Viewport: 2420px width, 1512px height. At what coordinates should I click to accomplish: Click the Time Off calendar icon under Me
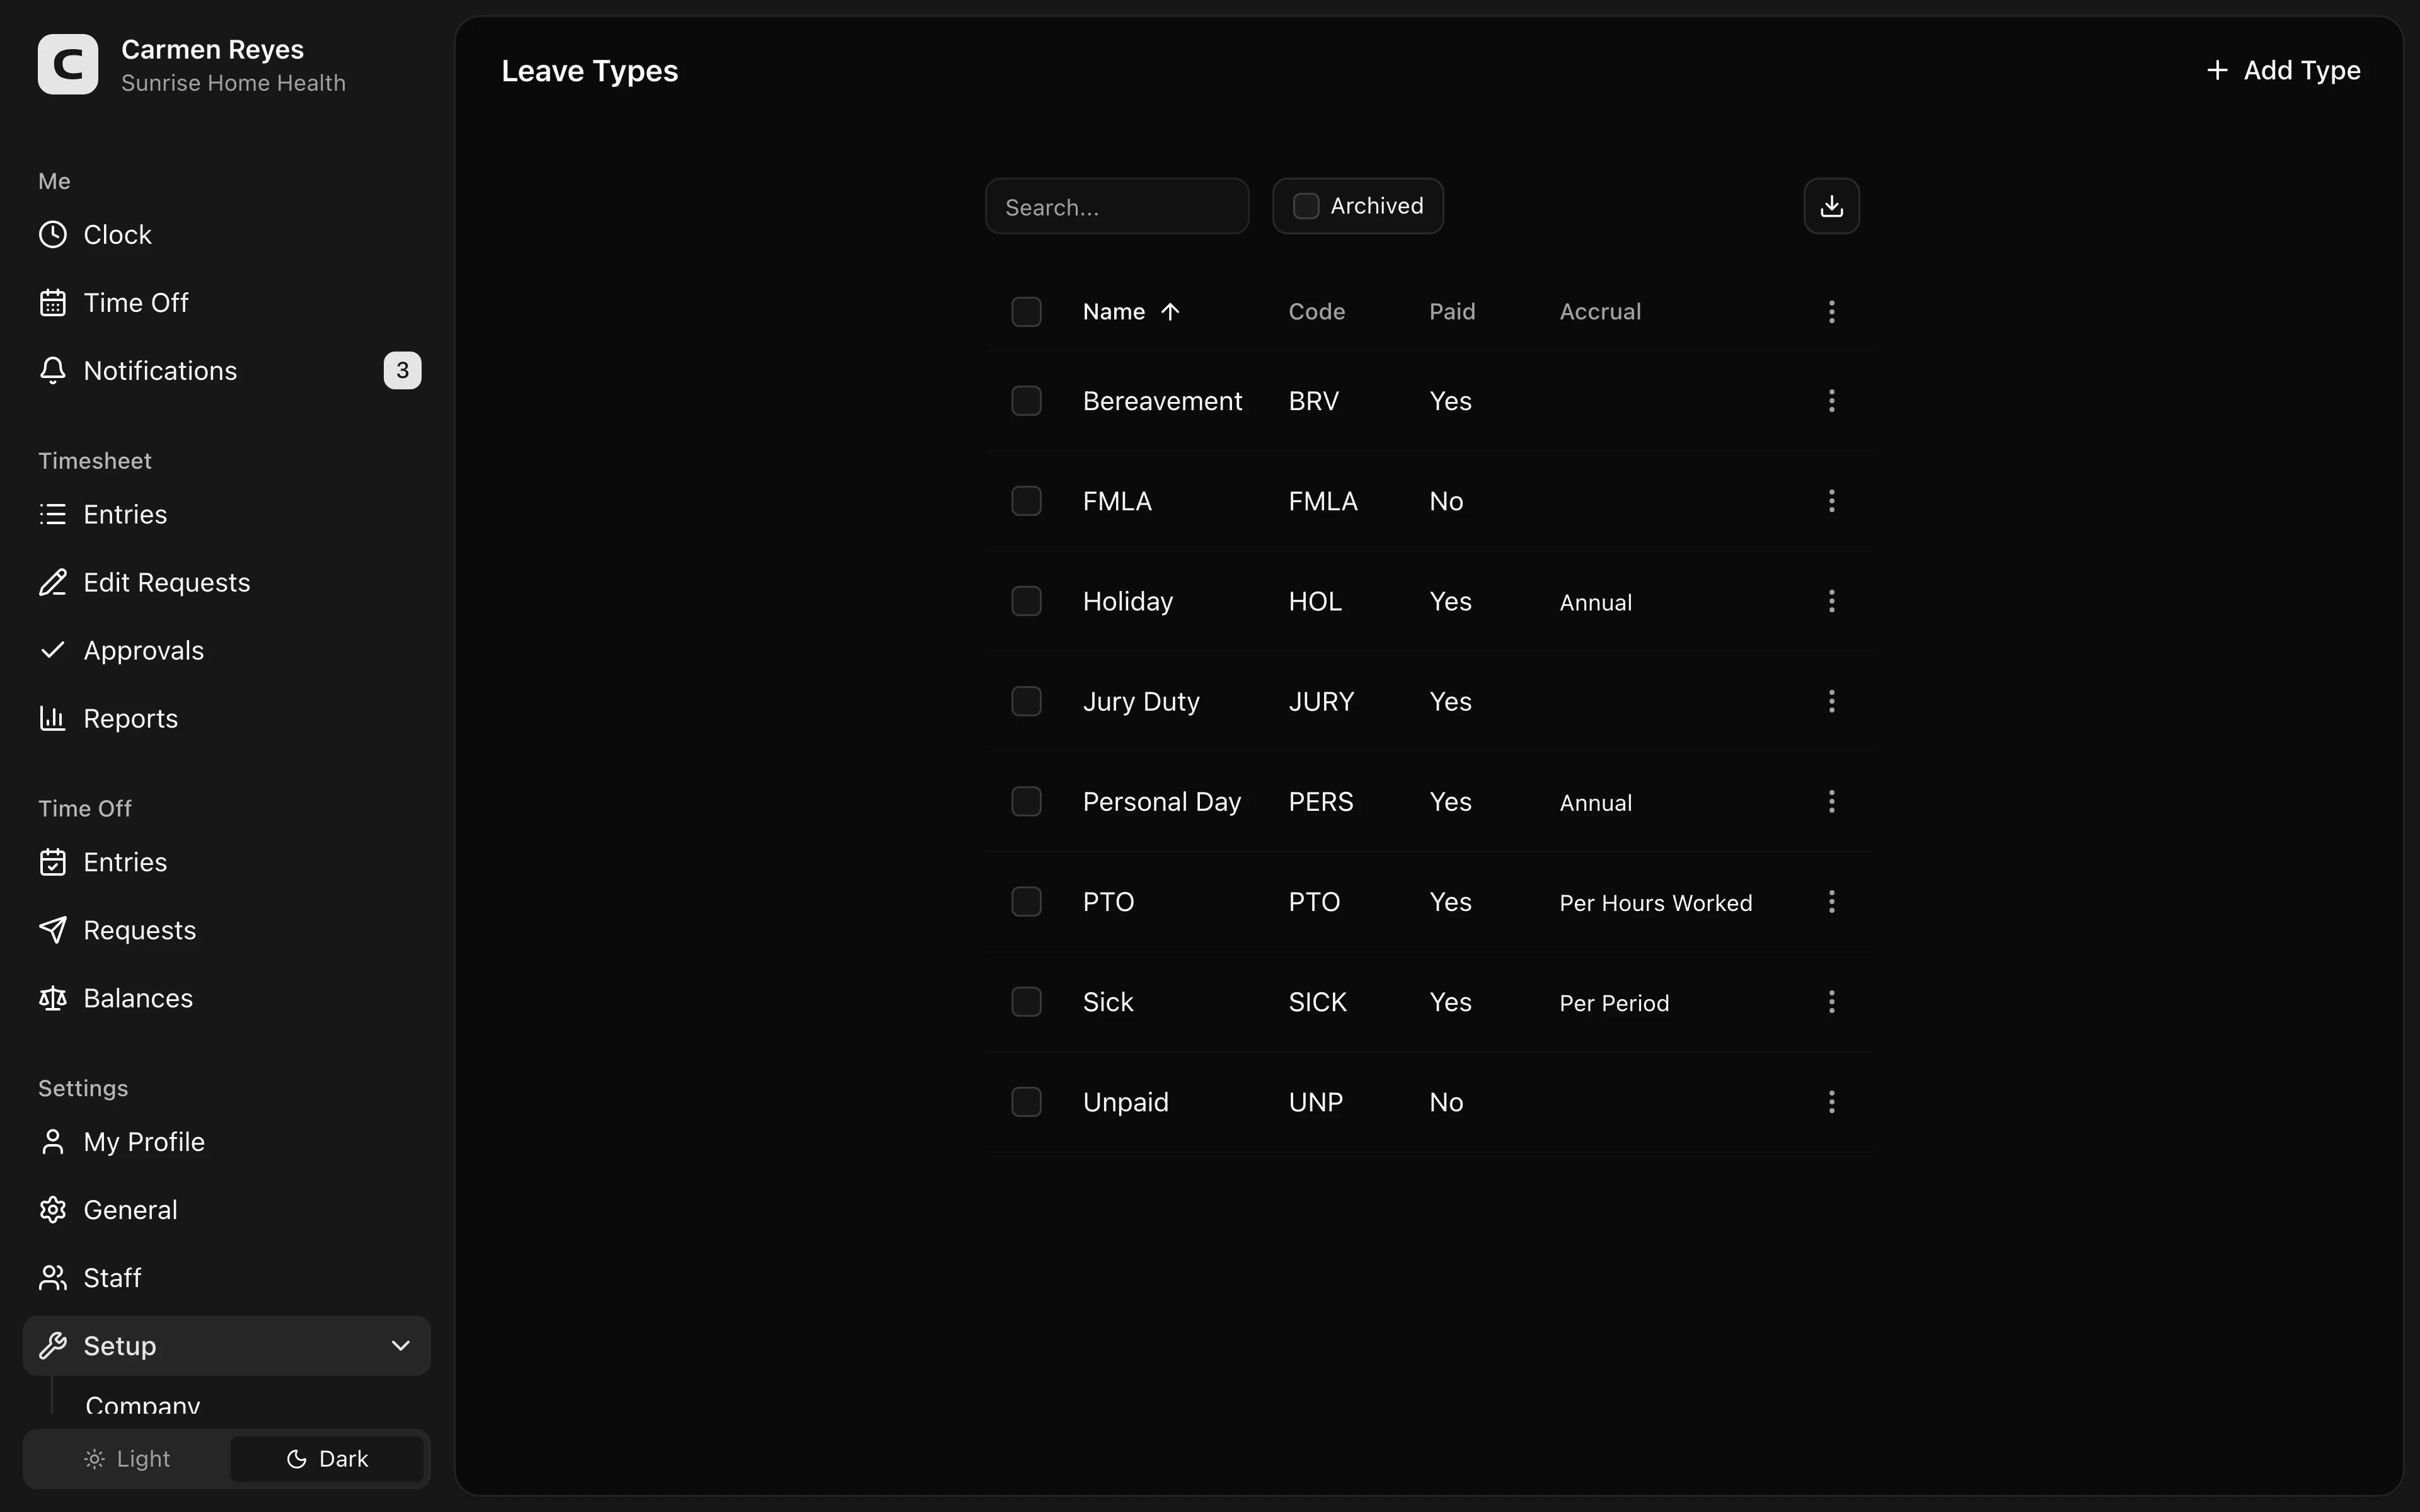pos(53,303)
